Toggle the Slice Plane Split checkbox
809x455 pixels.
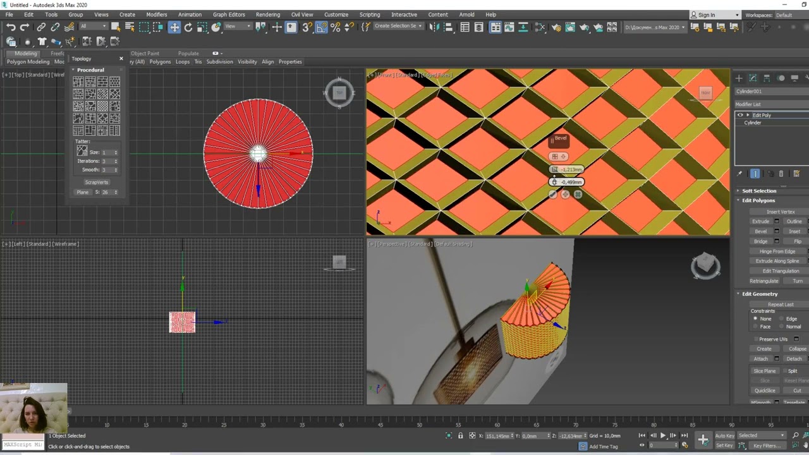coord(784,371)
